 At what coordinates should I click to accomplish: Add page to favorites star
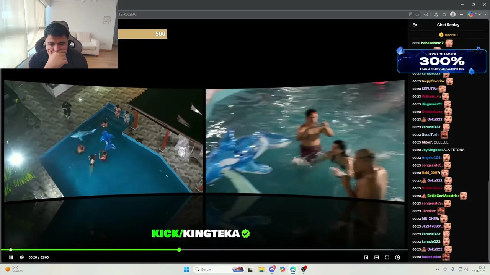418,15
